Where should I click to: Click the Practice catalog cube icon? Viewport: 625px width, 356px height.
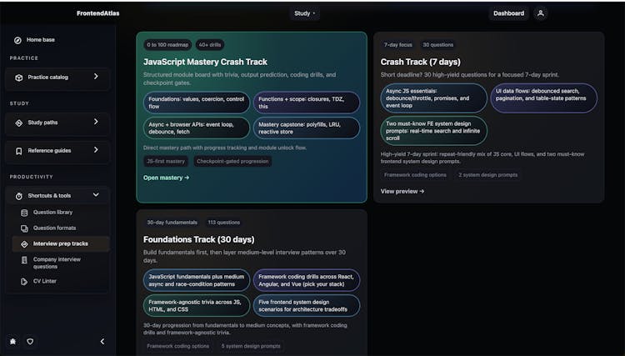click(x=18, y=78)
